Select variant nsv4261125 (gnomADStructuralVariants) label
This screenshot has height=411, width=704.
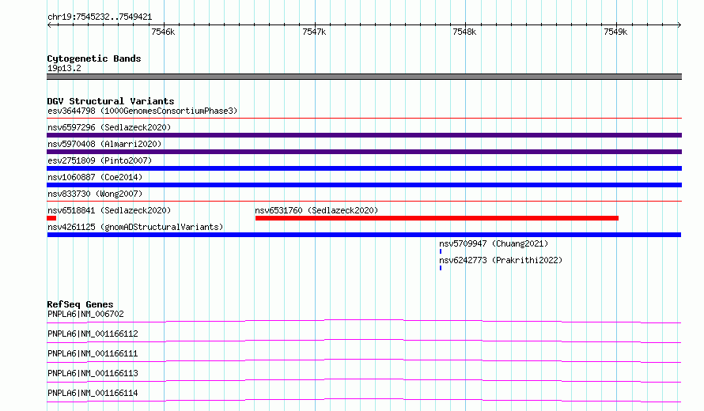[135, 227]
